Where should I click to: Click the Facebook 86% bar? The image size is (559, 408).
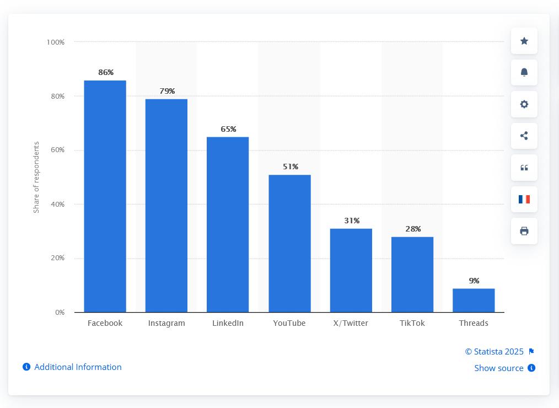tap(105, 196)
